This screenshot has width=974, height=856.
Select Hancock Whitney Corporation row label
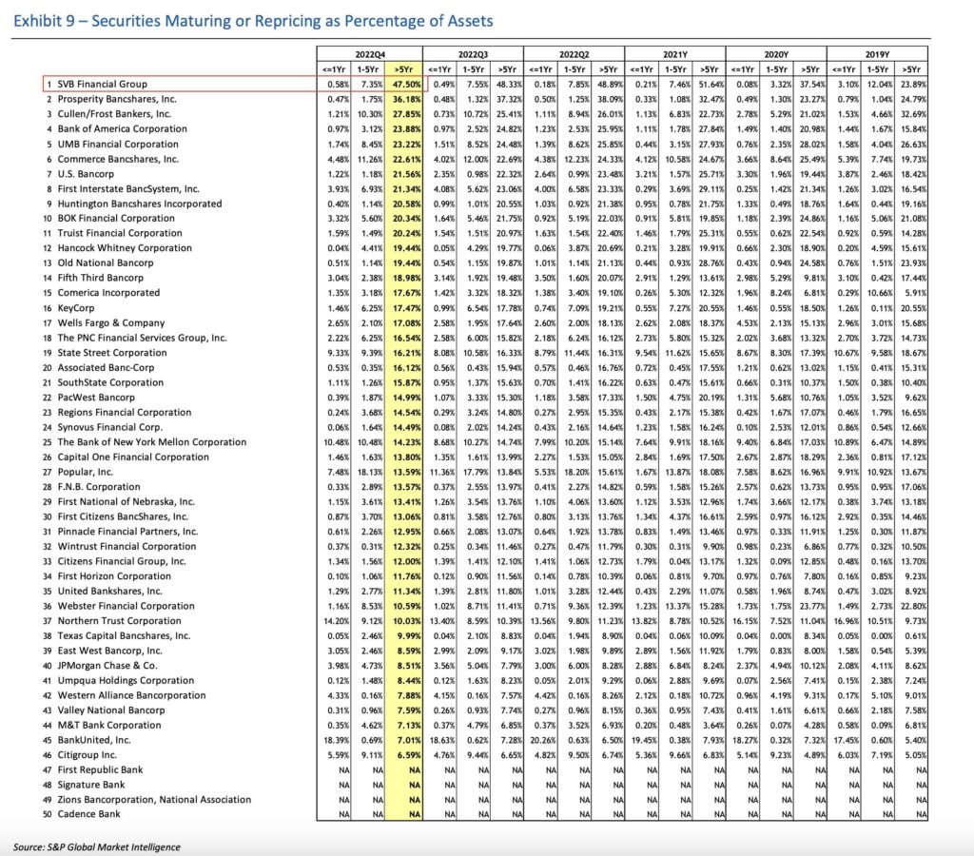coord(125,248)
